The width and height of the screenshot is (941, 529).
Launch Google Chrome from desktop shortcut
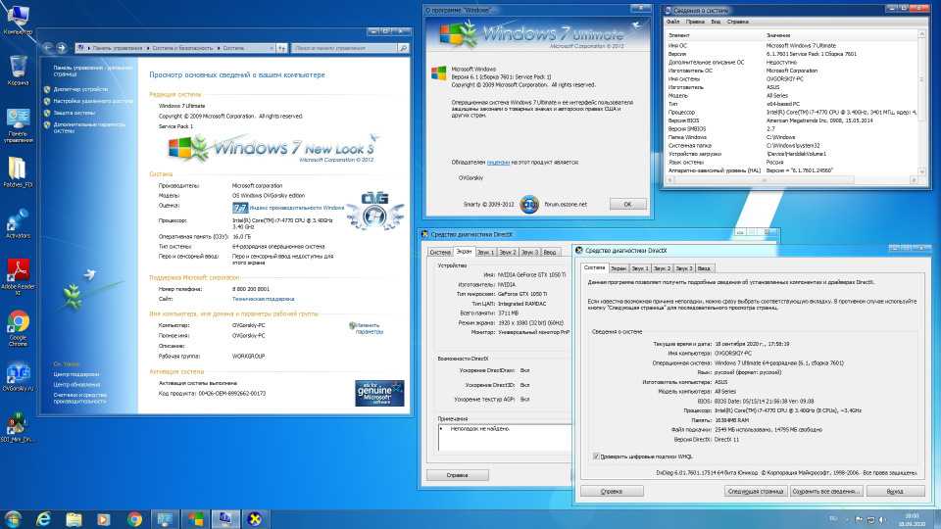coord(18,329)
